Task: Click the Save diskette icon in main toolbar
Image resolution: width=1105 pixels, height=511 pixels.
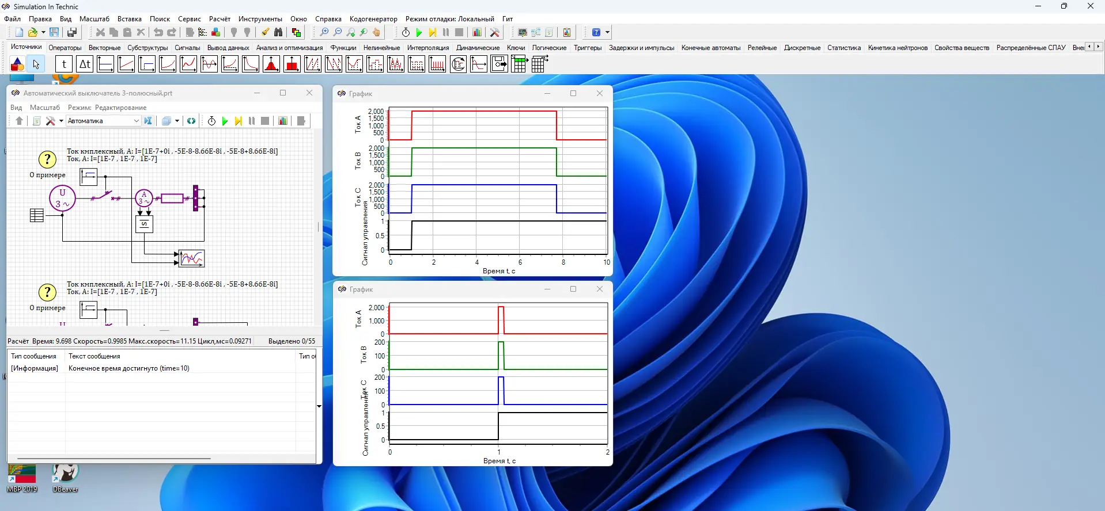Action: click(x=54, y=33)
